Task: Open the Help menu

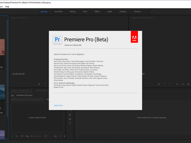Action: tap(7, 7)
